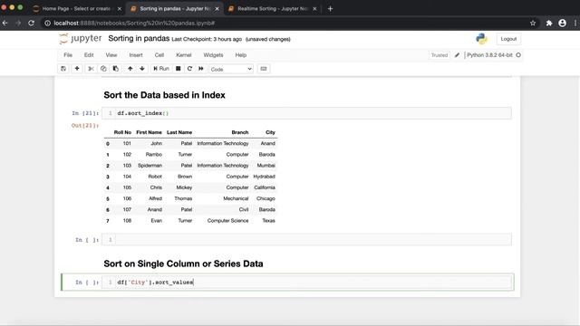Open the File menu
The width and height of the screenshot is (580, 326).
[68, 55]
